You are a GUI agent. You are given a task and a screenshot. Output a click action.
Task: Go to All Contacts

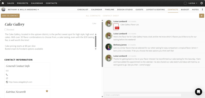tap(93, 16)
